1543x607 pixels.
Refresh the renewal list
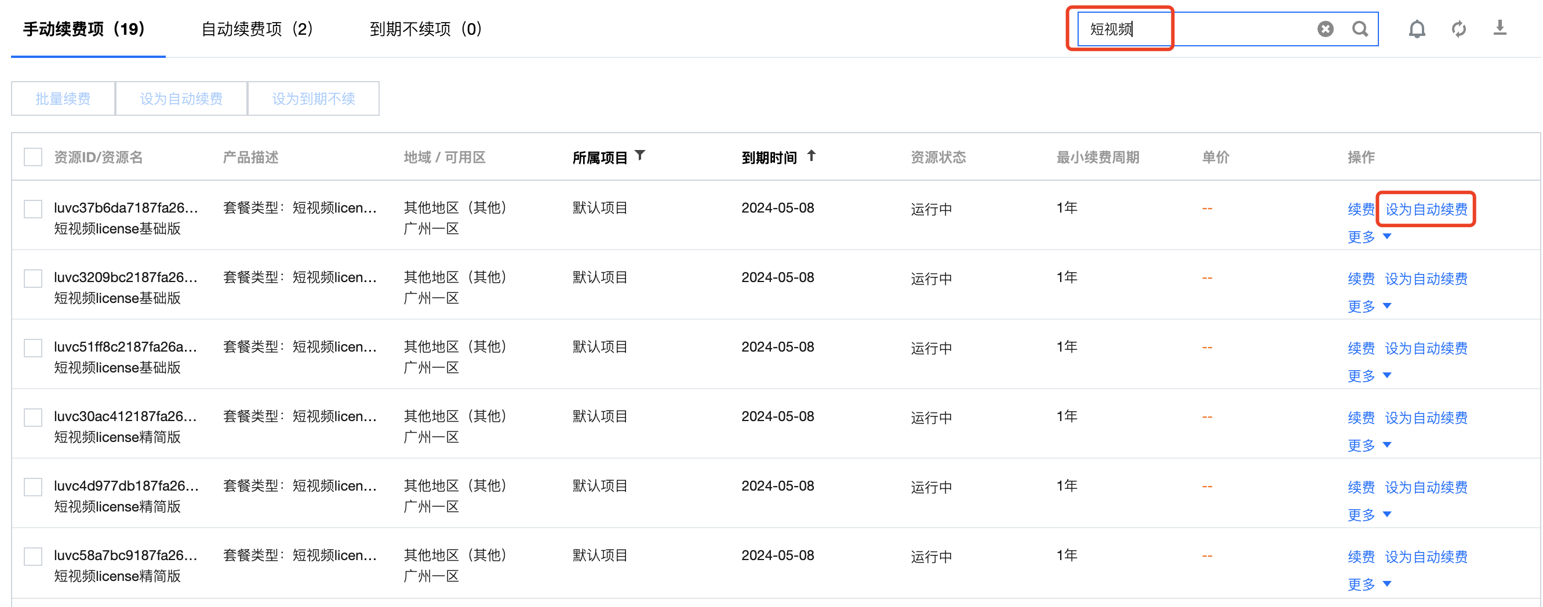1458,29
